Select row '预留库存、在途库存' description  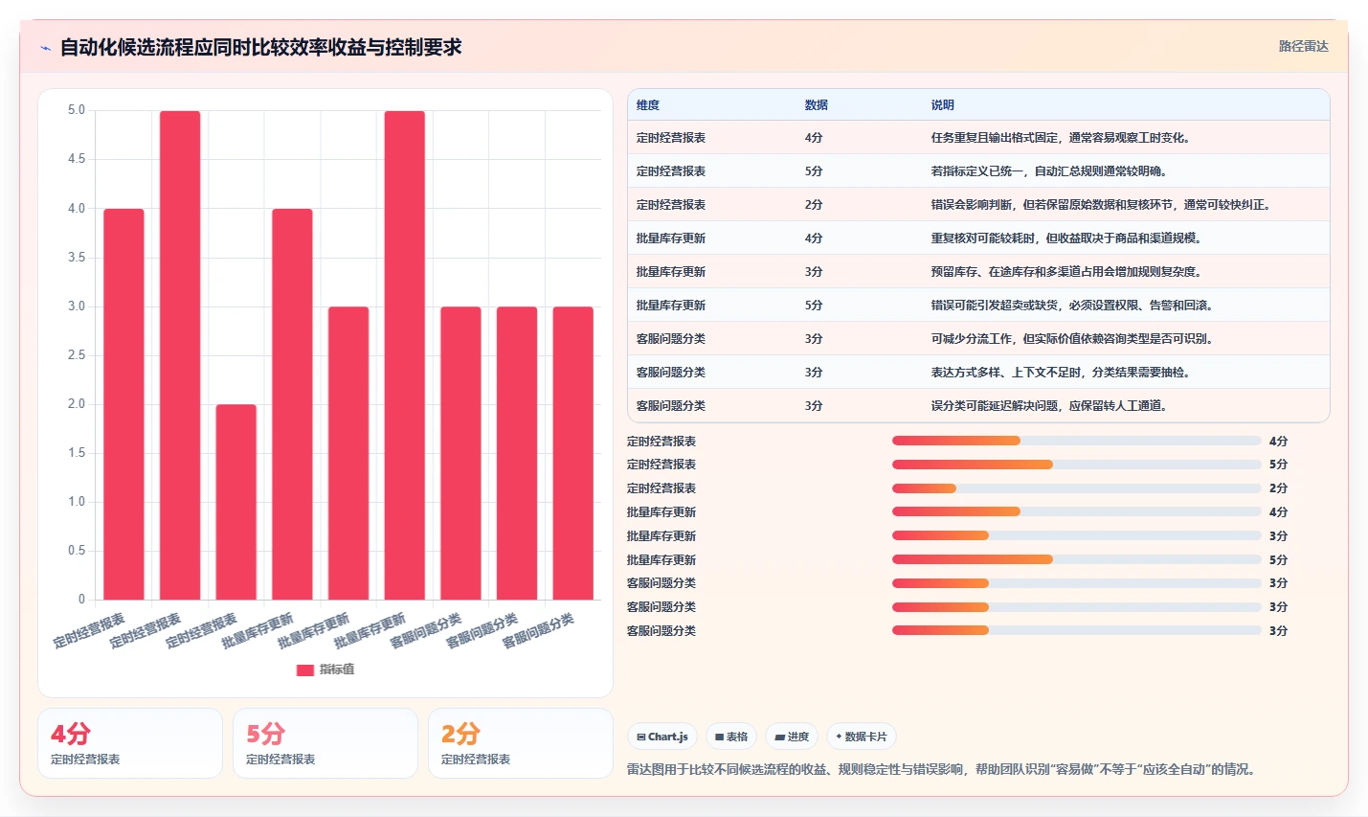pyautogui.click(x=1066, y=272)
